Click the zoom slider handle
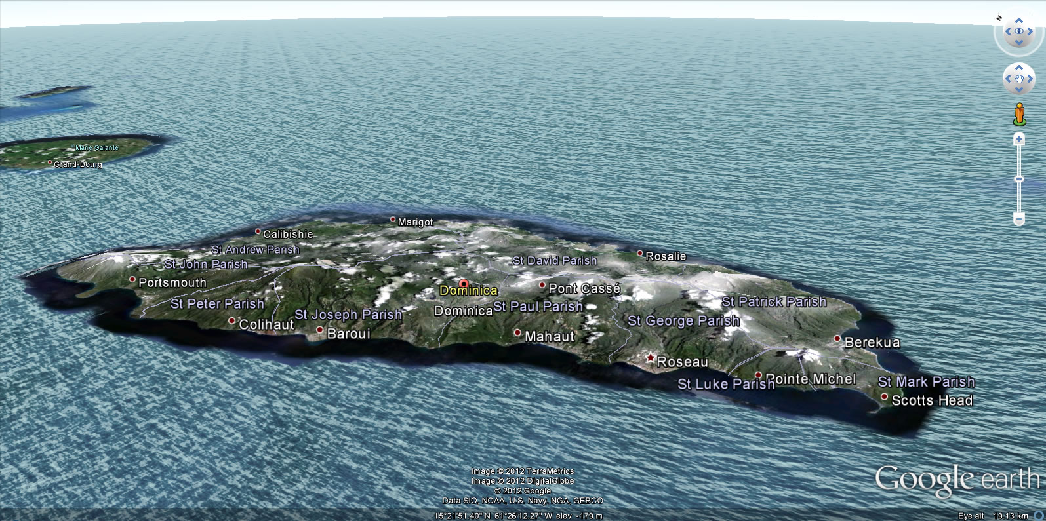Image resolution: width=1046 pixels, height=521 pixels. tap(1018, 178)
